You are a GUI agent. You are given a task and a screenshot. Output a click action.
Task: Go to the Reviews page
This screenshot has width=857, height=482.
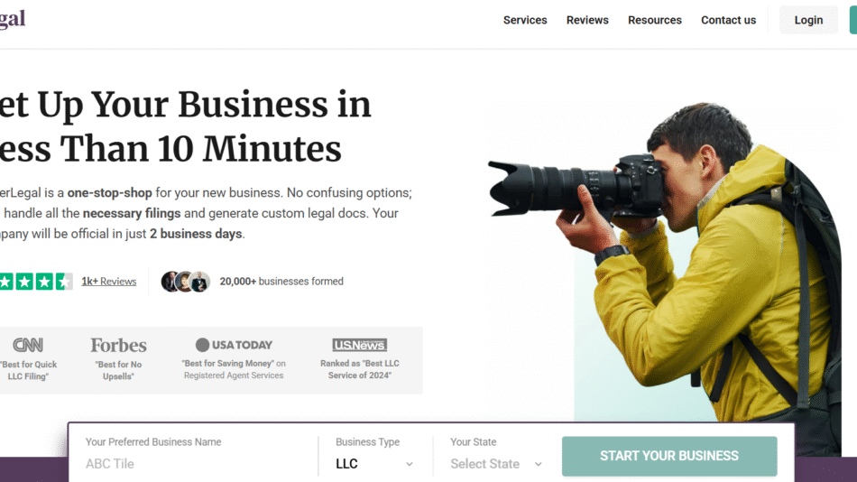click(x=587, y=20)
